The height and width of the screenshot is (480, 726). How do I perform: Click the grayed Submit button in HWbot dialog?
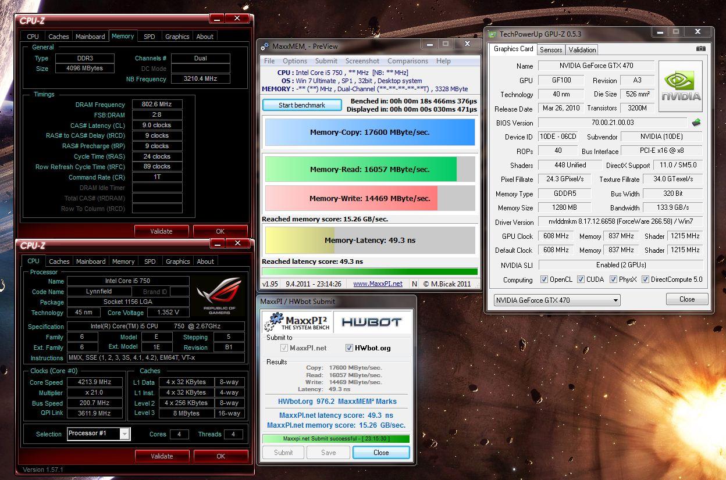[283, 453]
